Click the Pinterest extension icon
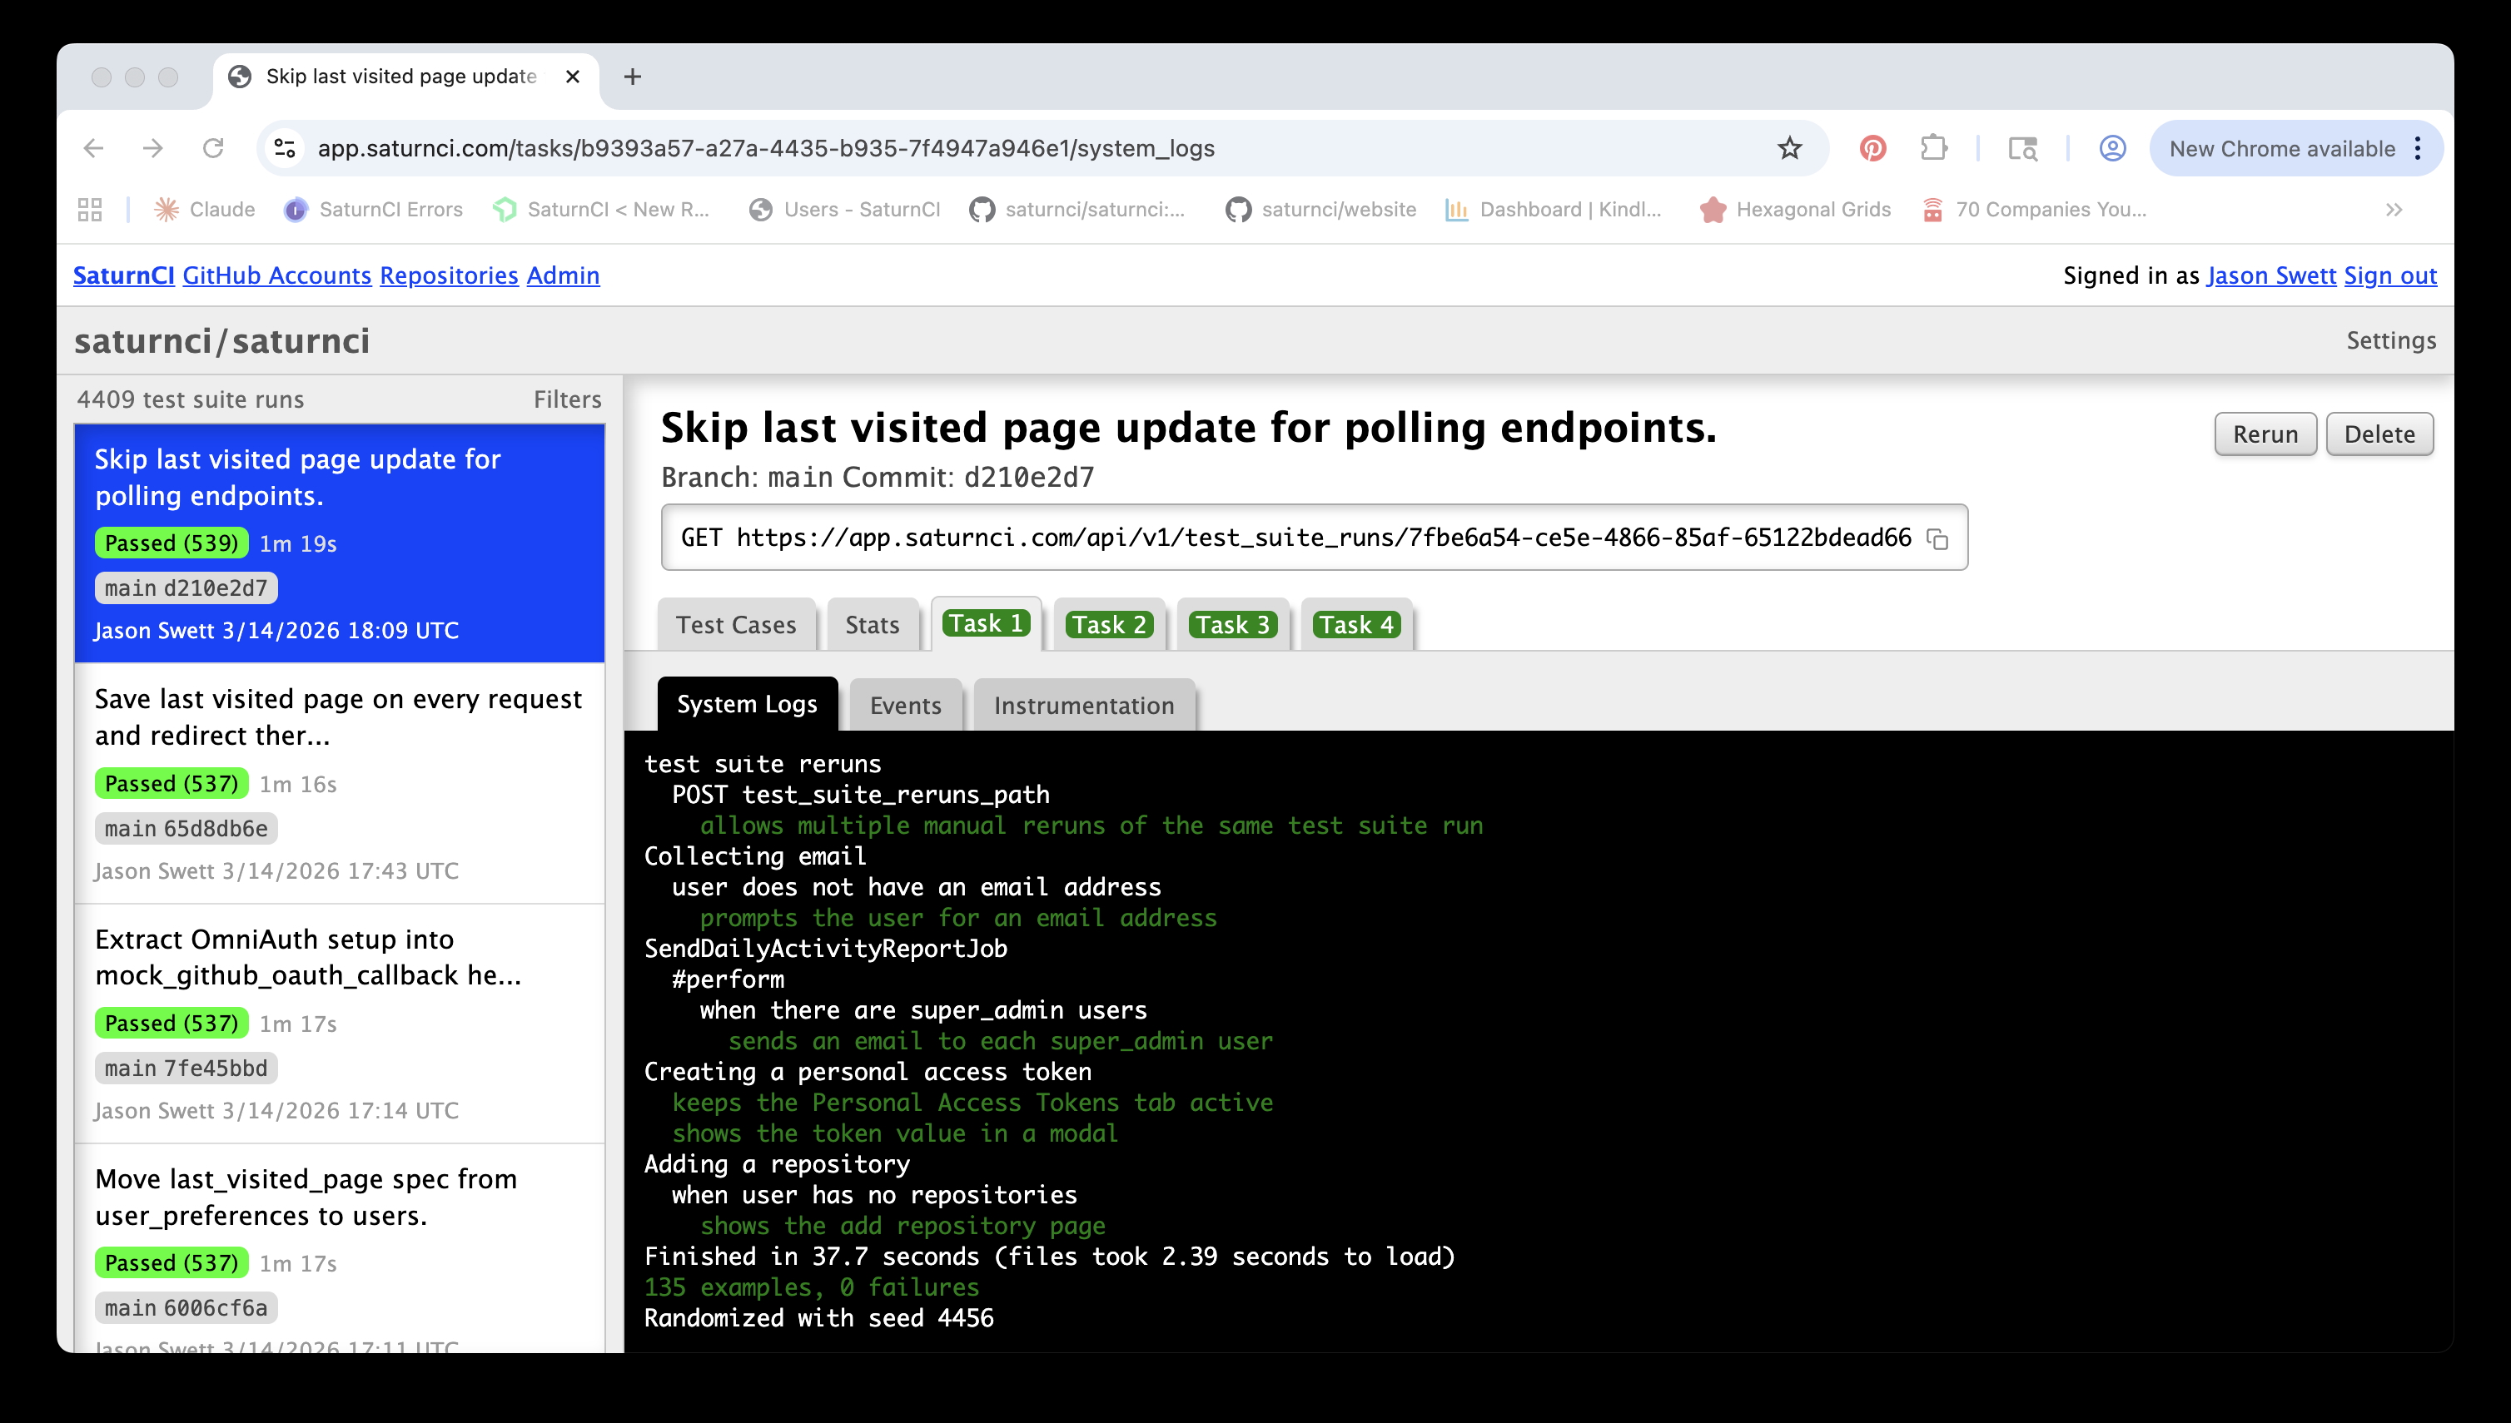 pyautogui.click(x=1872, y=147)
